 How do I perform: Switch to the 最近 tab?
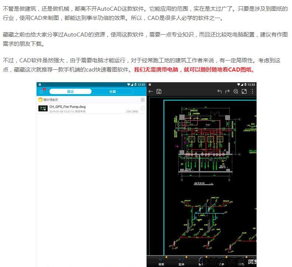(x=71, y=91)
